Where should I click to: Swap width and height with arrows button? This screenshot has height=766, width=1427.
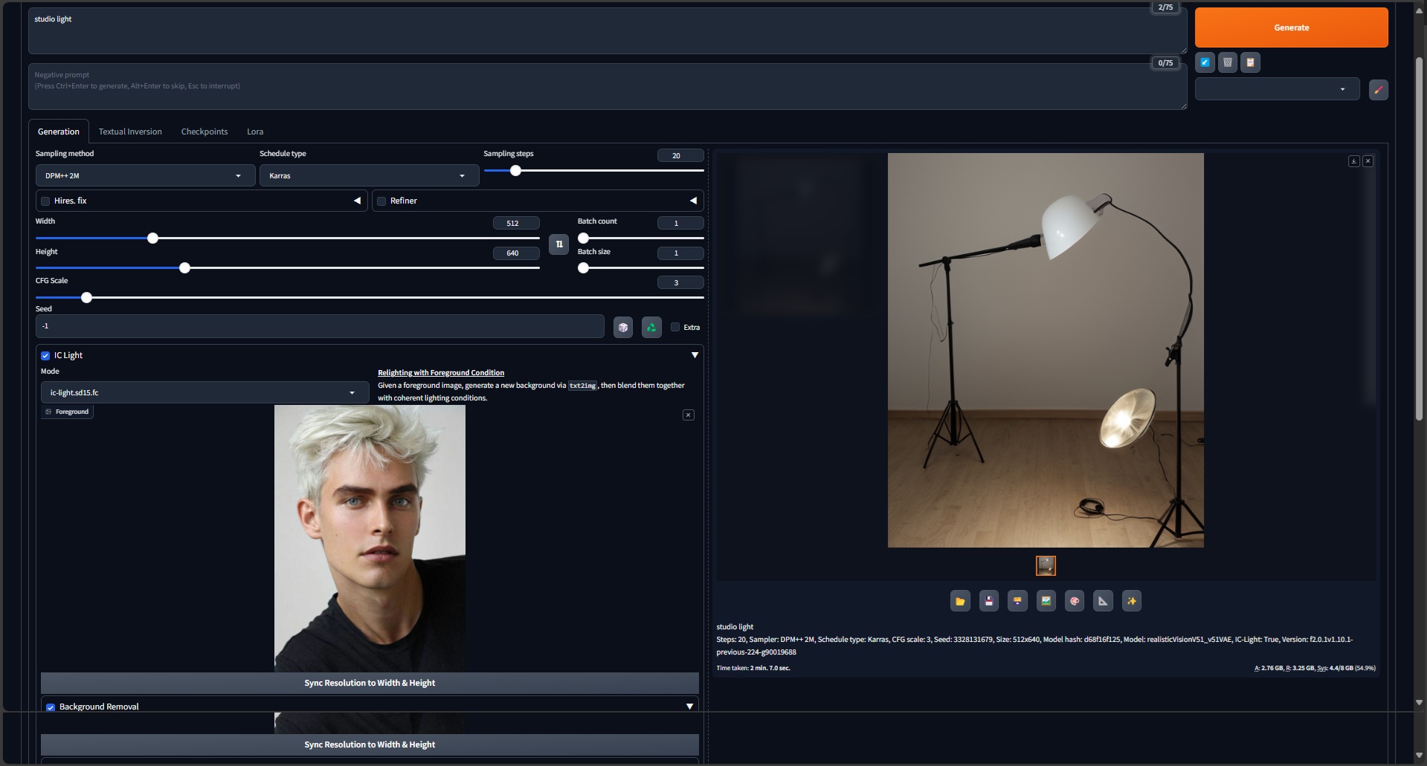click(x=558, y=244)
